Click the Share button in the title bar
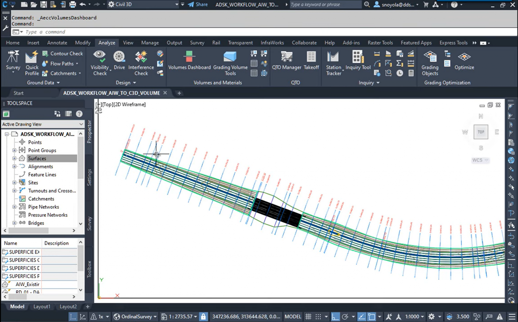The width and height of the screenshot is (518, 322). coord(198,4)
